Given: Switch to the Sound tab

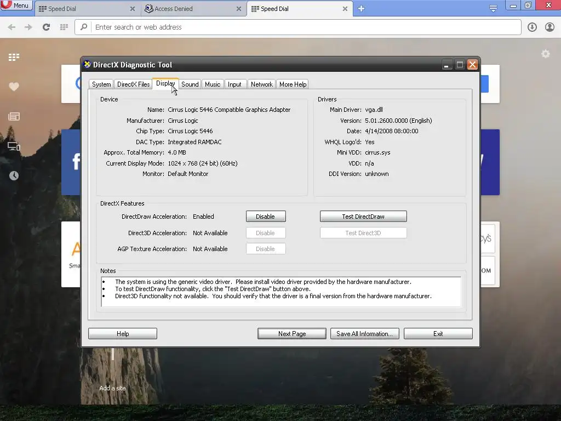Looking at the screenshot, I should coord(190,84).
